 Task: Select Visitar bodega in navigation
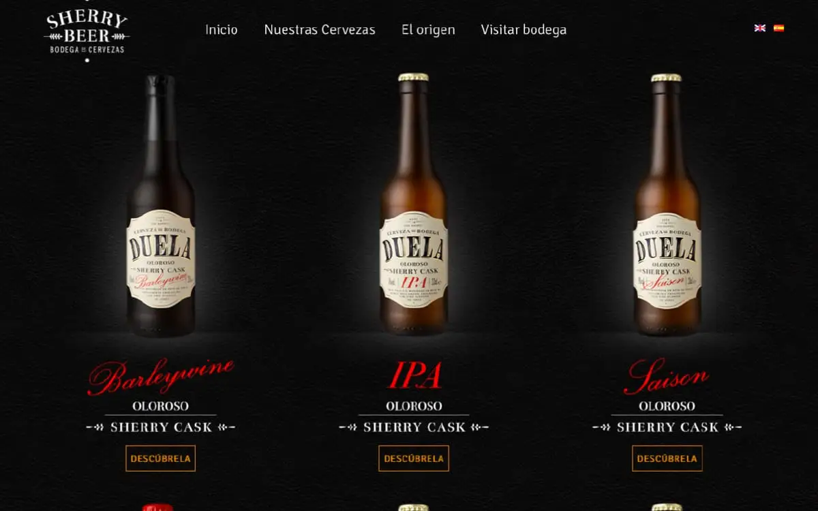[x=524, y=30]
